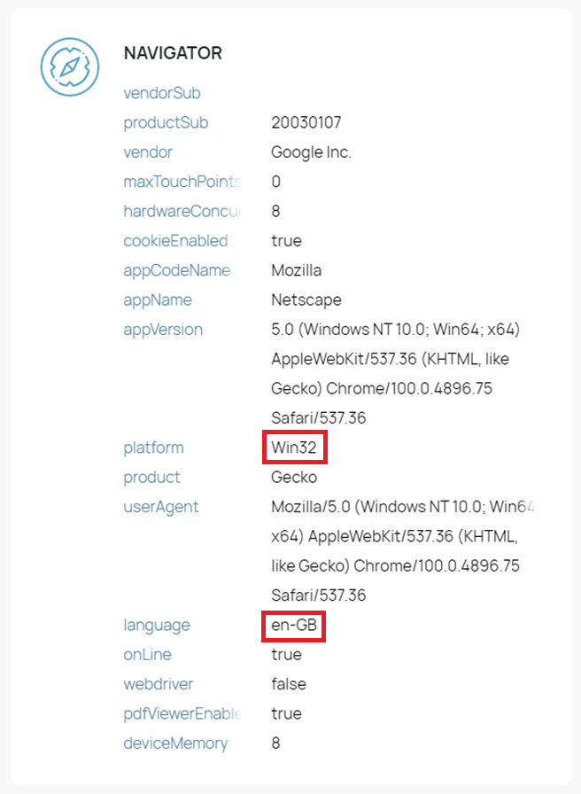Select the product Gecko value
This screenshot has height=794, width=581.
pos(294,477)
